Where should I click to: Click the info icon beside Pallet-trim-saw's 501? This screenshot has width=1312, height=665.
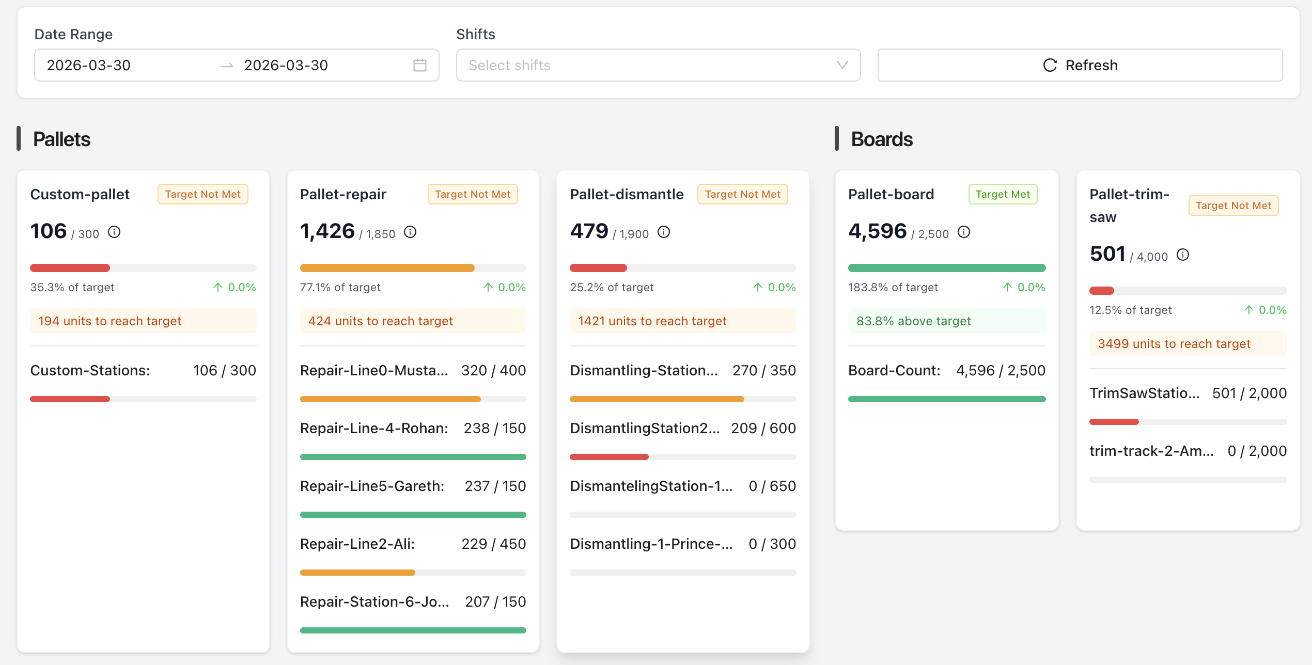(x=1183, y=255)
